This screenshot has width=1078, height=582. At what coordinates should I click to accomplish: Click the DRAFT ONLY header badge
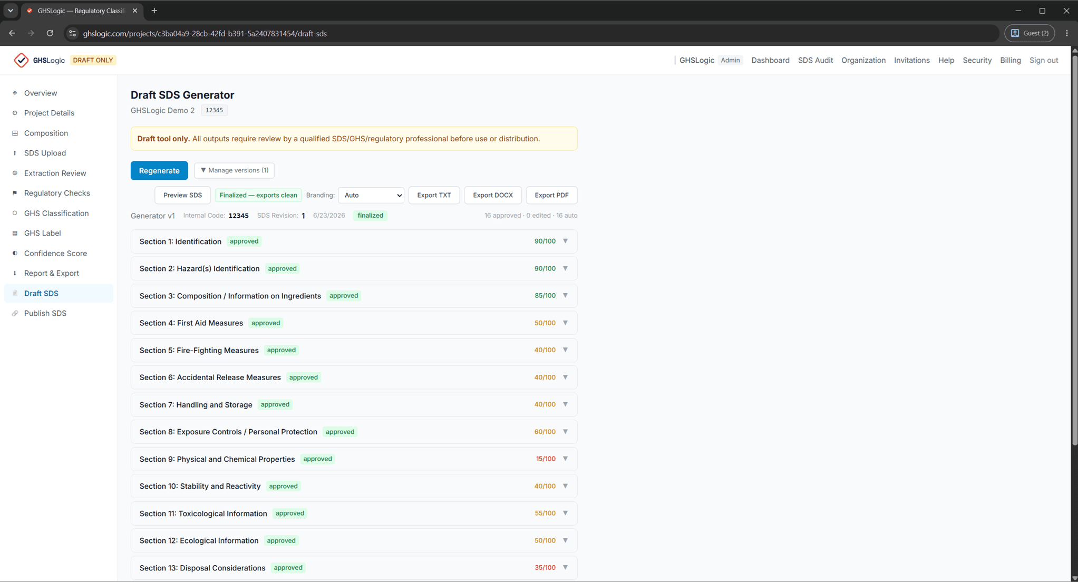click(93, 60)
